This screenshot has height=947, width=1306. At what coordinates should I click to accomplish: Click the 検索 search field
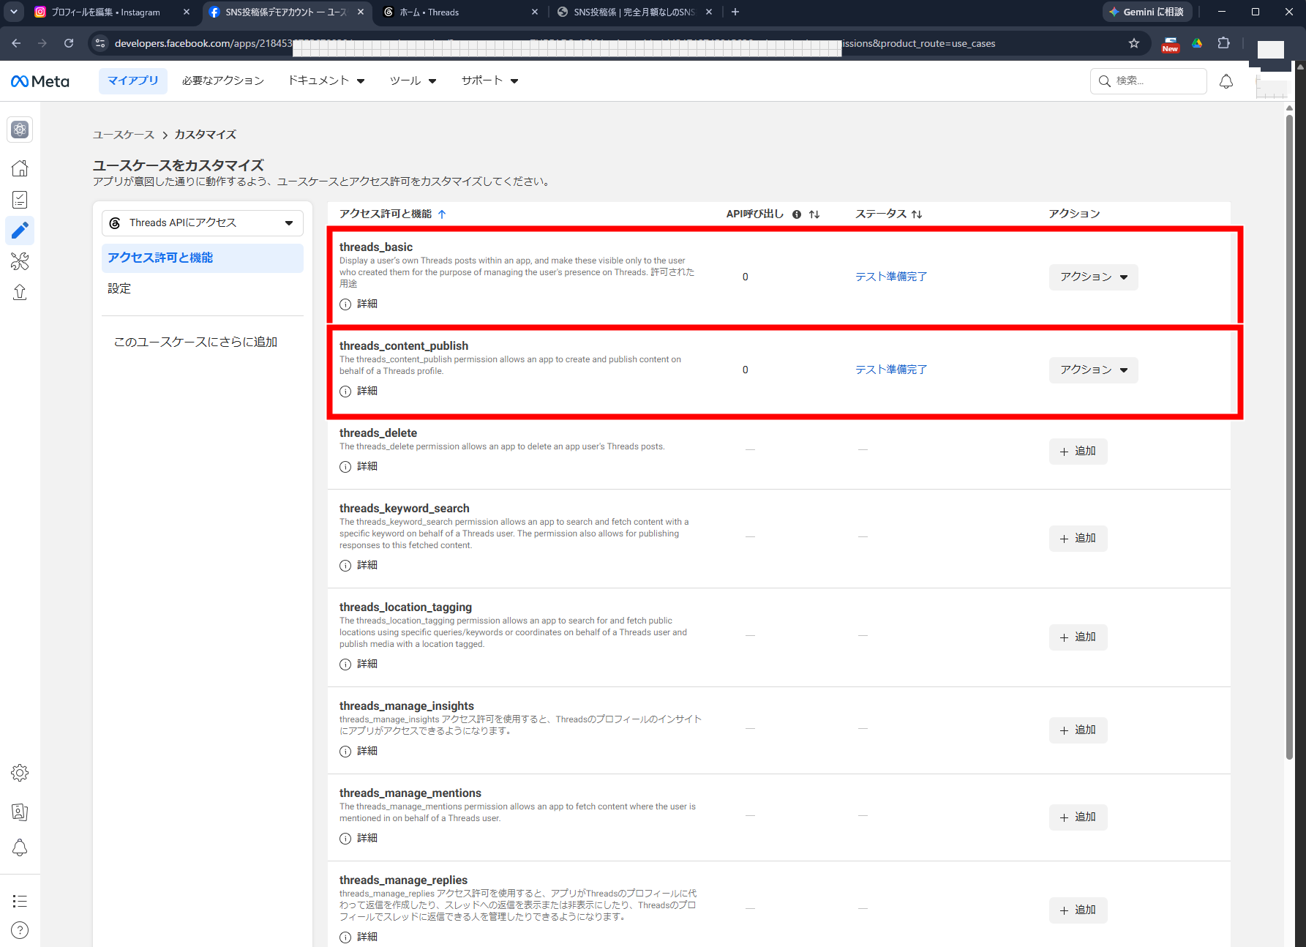(x=1149, y=81)
